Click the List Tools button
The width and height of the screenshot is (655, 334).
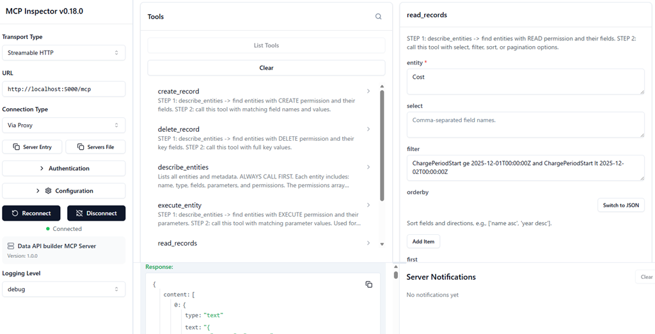tap(266, 45)
